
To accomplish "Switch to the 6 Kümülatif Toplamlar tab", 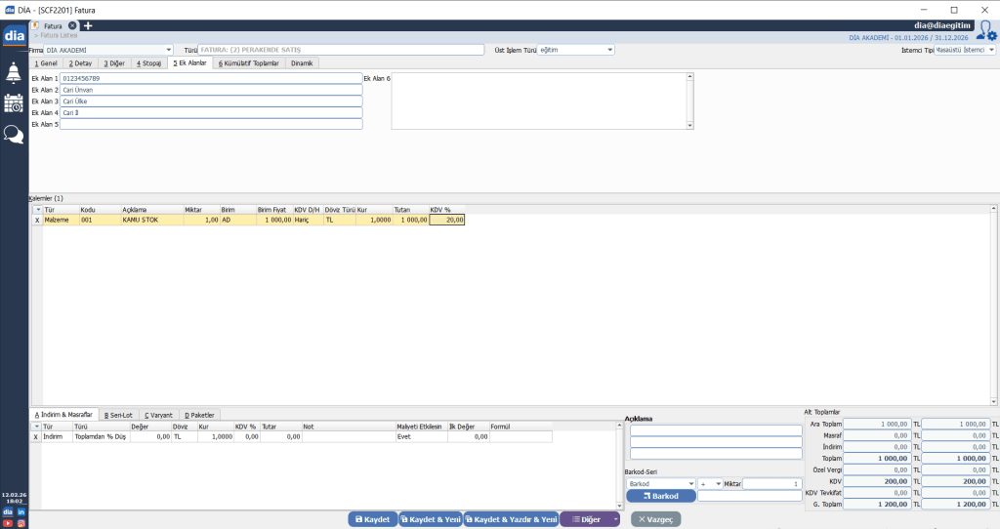I will [248, 62].
